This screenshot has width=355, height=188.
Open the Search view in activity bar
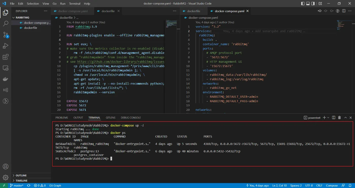pos(5,24)
